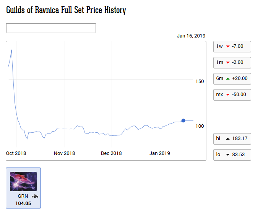Click the red down arrow beside mx
Viewport: 258px width, 210px height.
[227, 94]
